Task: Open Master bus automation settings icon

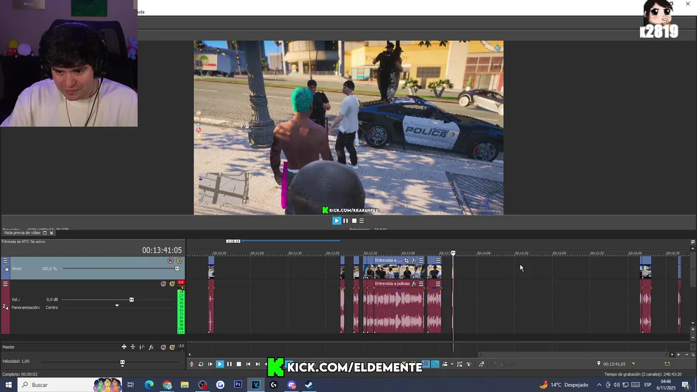Action: [142, 347]
